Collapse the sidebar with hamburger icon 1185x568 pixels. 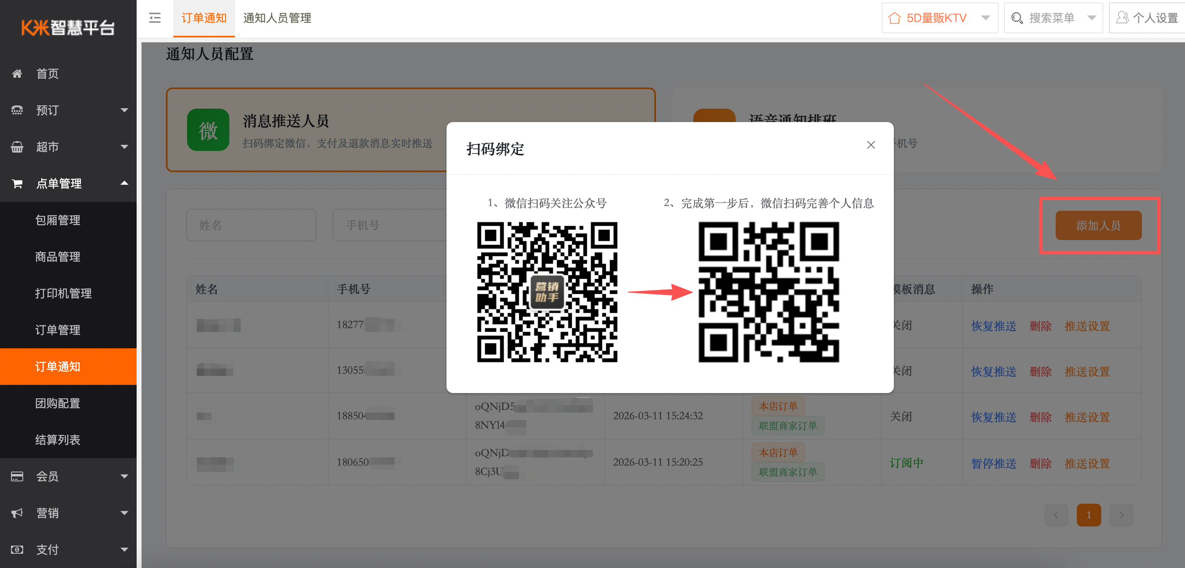pos(155,18)
